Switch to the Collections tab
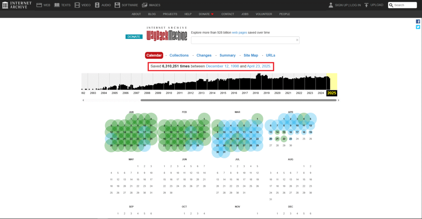 tap(179, 55)
